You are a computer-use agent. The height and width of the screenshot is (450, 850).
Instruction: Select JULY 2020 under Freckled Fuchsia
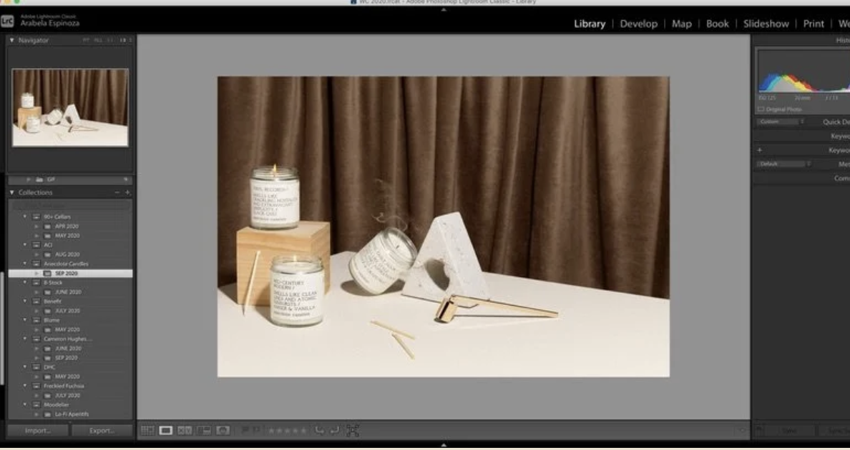coord(68,396)
